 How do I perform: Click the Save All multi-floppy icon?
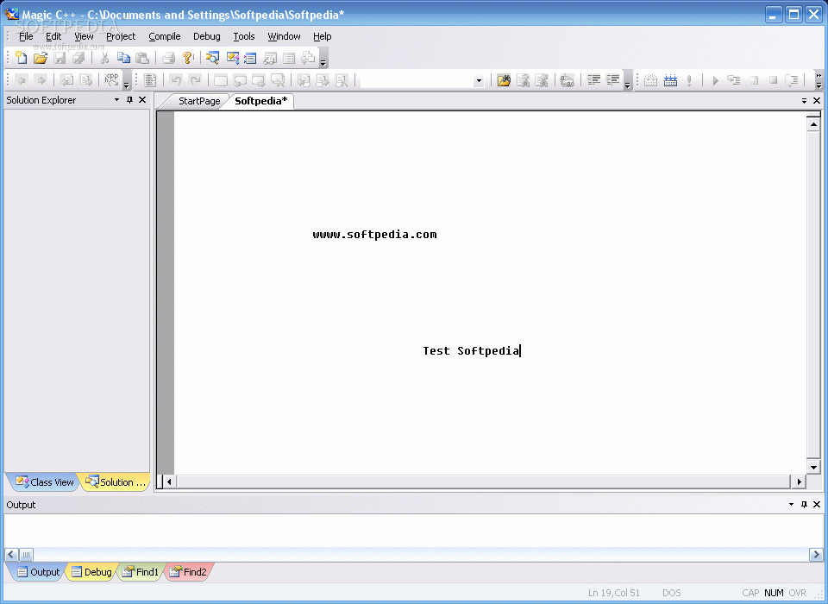pos(78,58)
